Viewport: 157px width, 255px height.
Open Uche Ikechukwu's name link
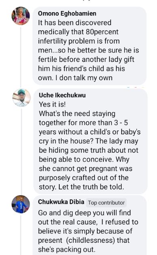pos(62,95)
